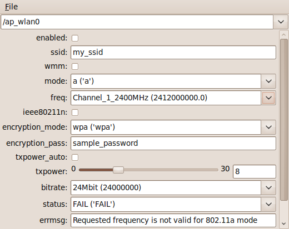
Task: Click the txpower slider handle
Action: click(x=118, y=170)
